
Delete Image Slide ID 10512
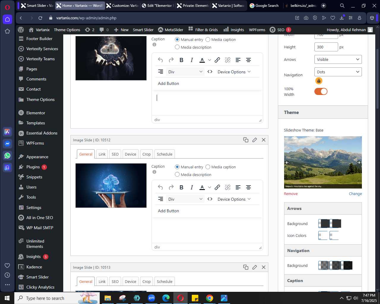[x=264, y=140]
